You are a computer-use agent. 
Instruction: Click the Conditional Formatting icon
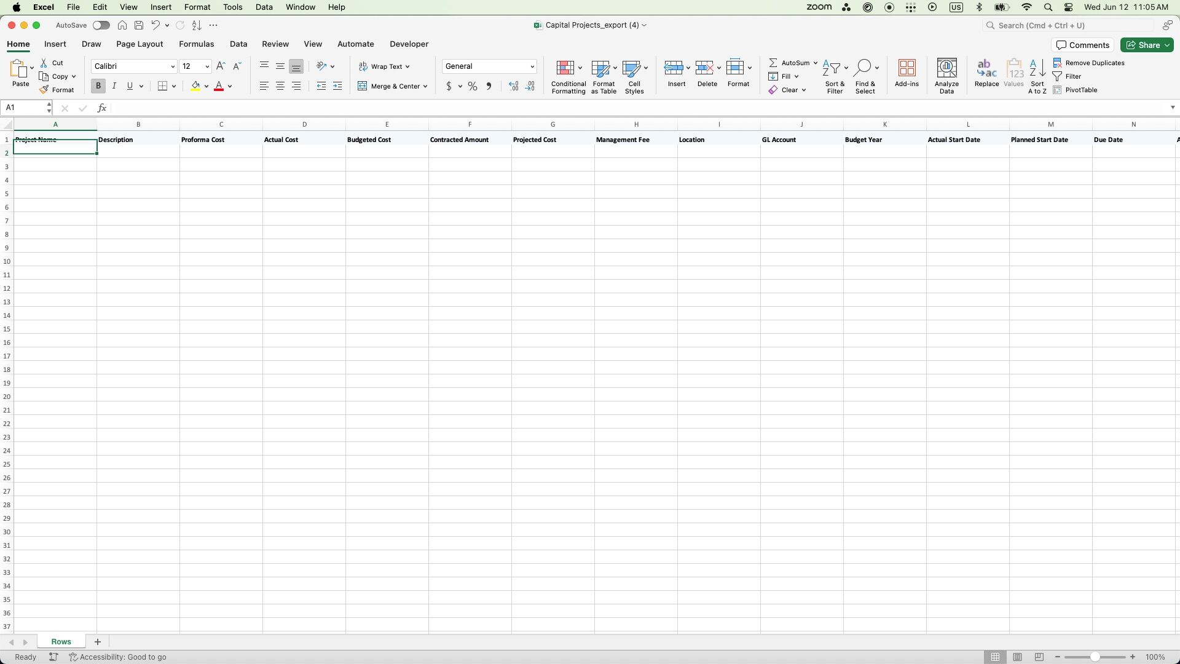point(565,68)
